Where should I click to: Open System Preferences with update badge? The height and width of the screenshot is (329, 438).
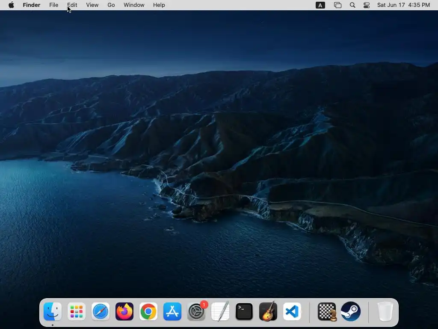pyautogui.click(x=196, y=311)
